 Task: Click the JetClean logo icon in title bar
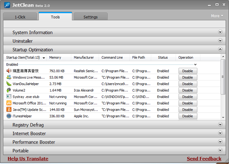(x=7, y=5)
